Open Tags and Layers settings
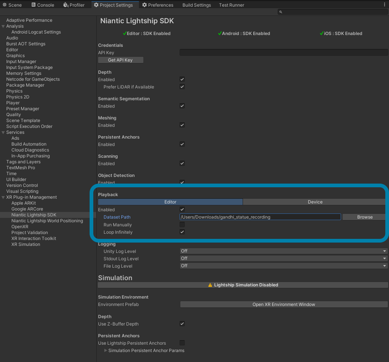Screen dimensions: 389x362 coord(23,162)
